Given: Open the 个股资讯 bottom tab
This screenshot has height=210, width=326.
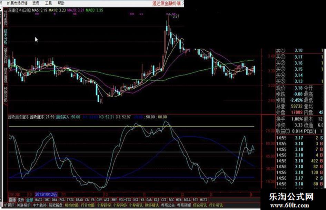Looking at the screenshot, I should (x=136, y=205).
